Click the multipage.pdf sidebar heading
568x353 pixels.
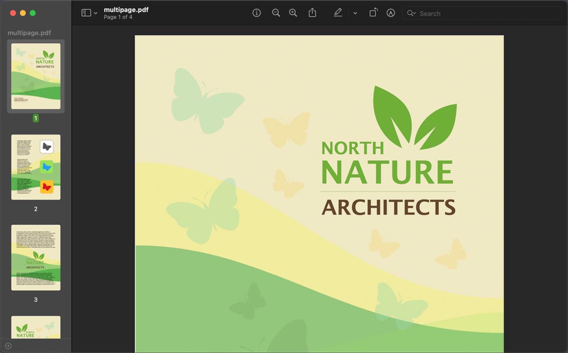(x=29, y=33)
